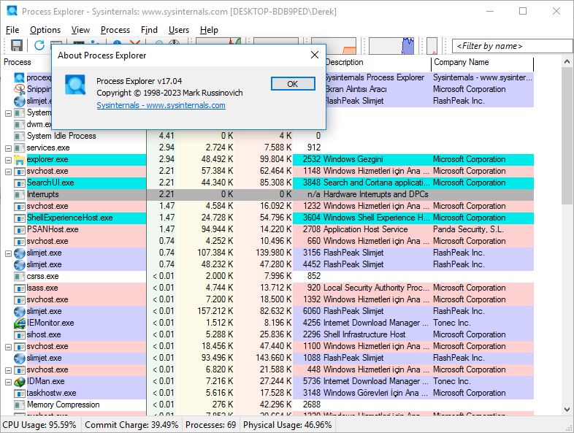The height and width of the screenshot is (433, 574).
Task: Click the slimjet.exe globe icon for PID 3156
Action: point(20,253)
